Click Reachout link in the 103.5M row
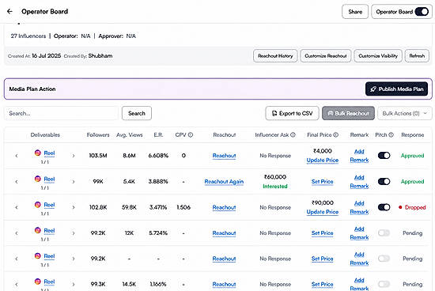435x291 pixels. (x=224, y=156)
